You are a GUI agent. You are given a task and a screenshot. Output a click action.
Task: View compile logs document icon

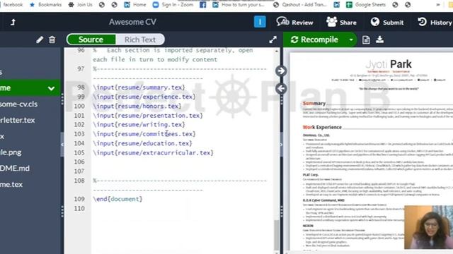(x=366, y=40)
